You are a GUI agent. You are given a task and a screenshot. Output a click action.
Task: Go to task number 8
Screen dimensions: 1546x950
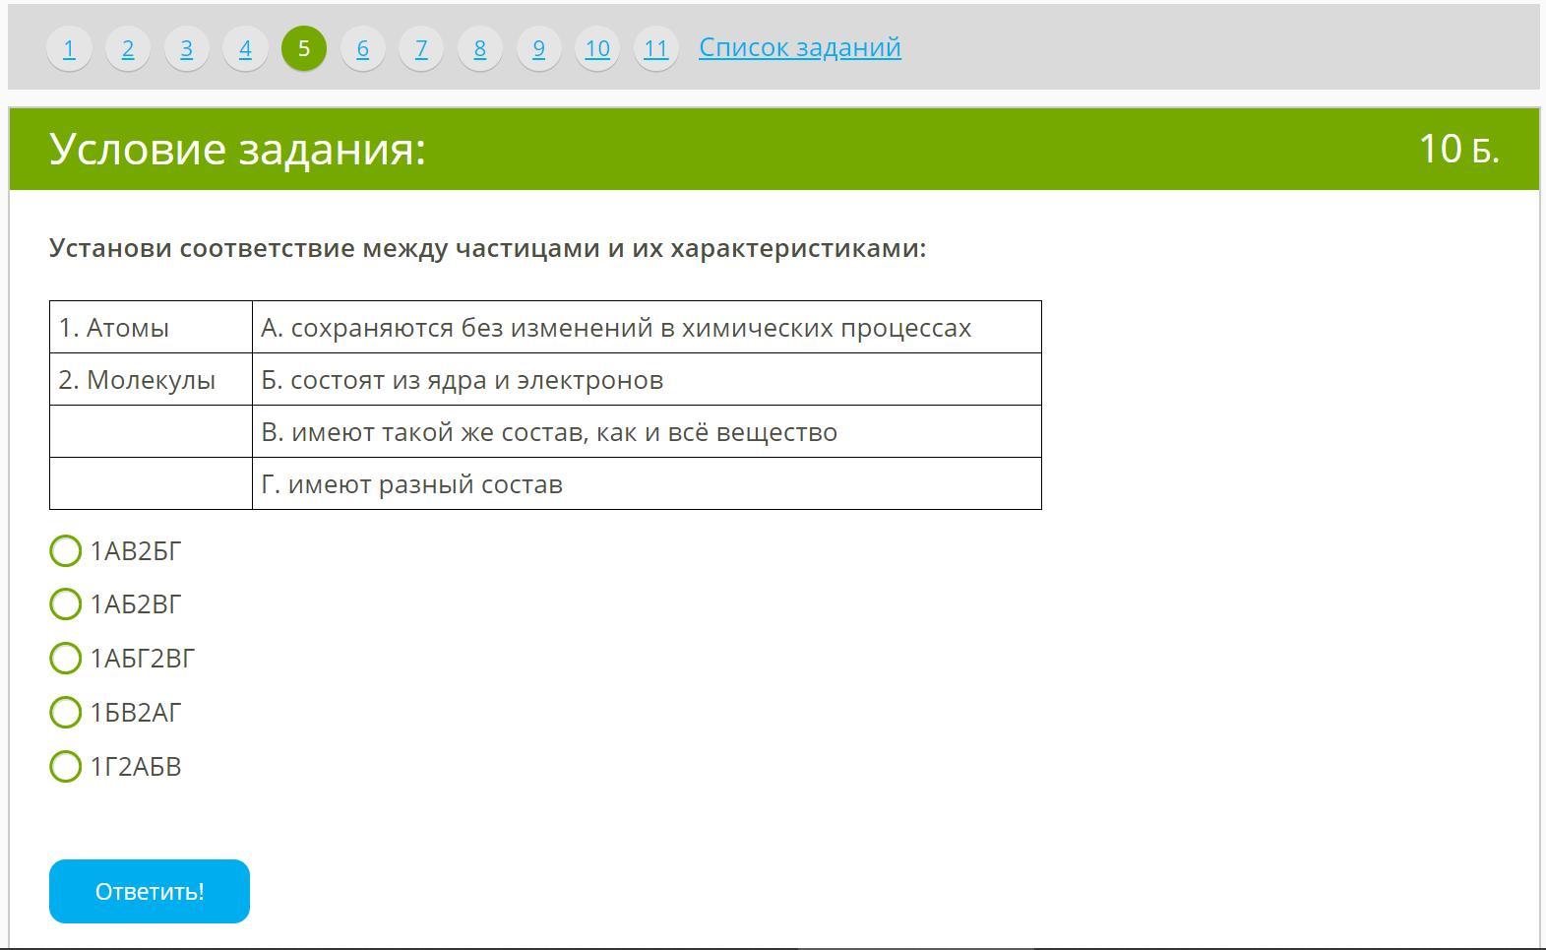pos(480,48)
